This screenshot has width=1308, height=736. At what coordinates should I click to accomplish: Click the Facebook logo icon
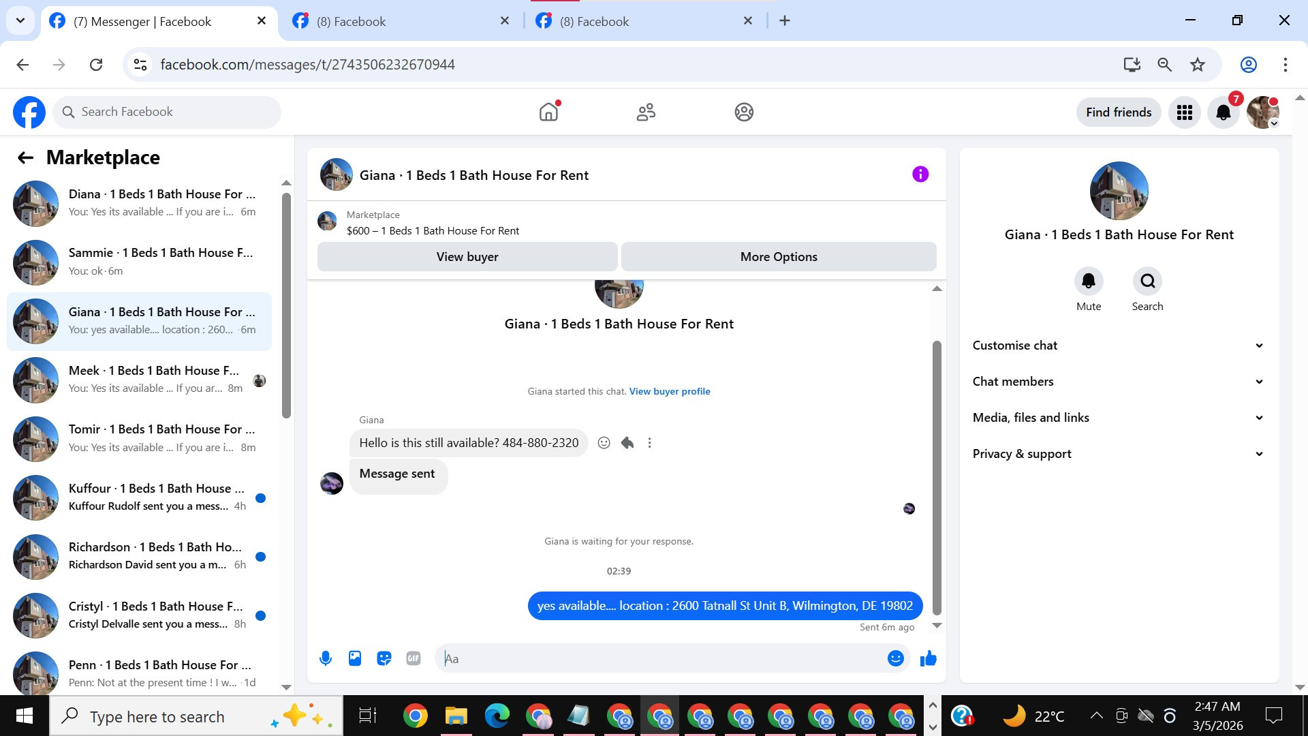click(29, 112)
